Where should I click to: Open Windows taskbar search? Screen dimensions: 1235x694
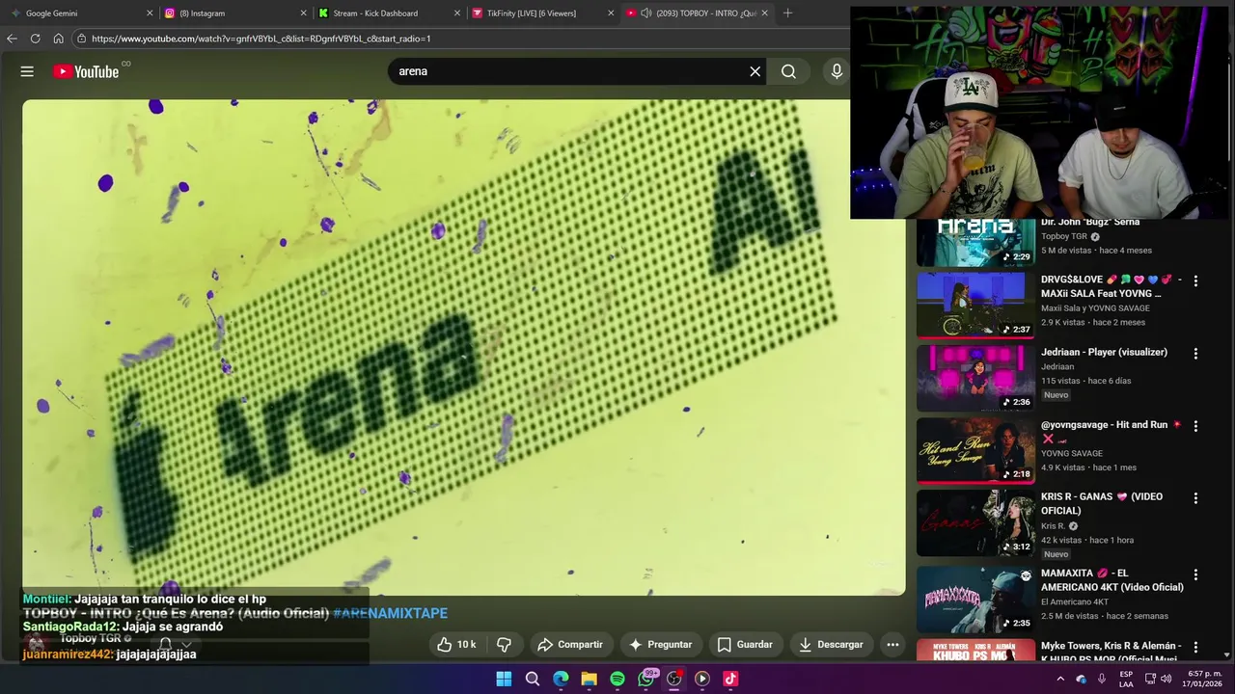532,679
